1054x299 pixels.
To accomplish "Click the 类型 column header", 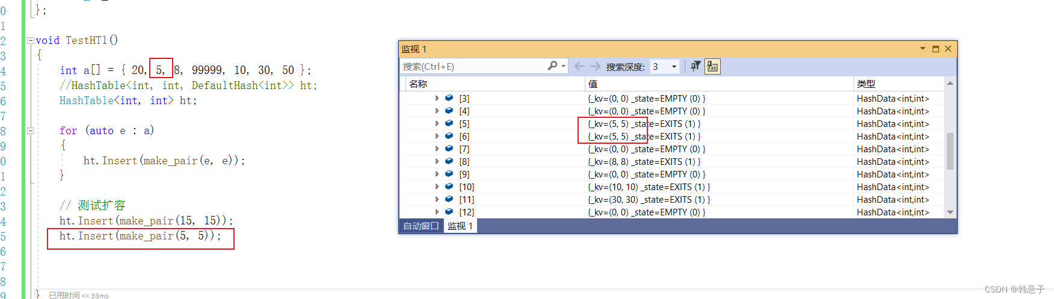I will 899,84.
